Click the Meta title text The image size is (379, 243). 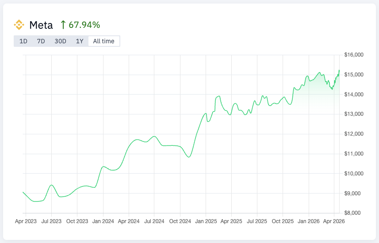point(41,25)
